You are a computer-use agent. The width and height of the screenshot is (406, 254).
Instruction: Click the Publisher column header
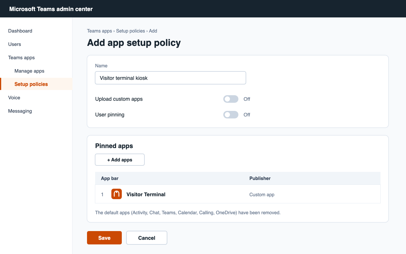260,178
